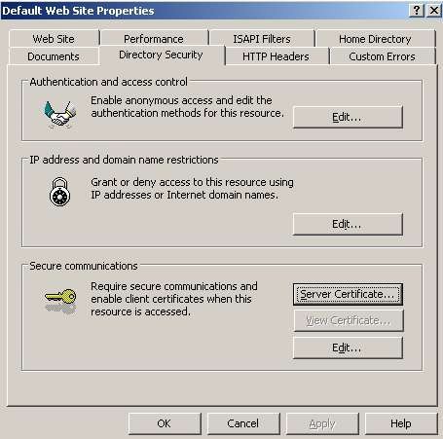Go to the Home Directory tab
This screenshot has width=443, height=439.
[x=375, y=39]
